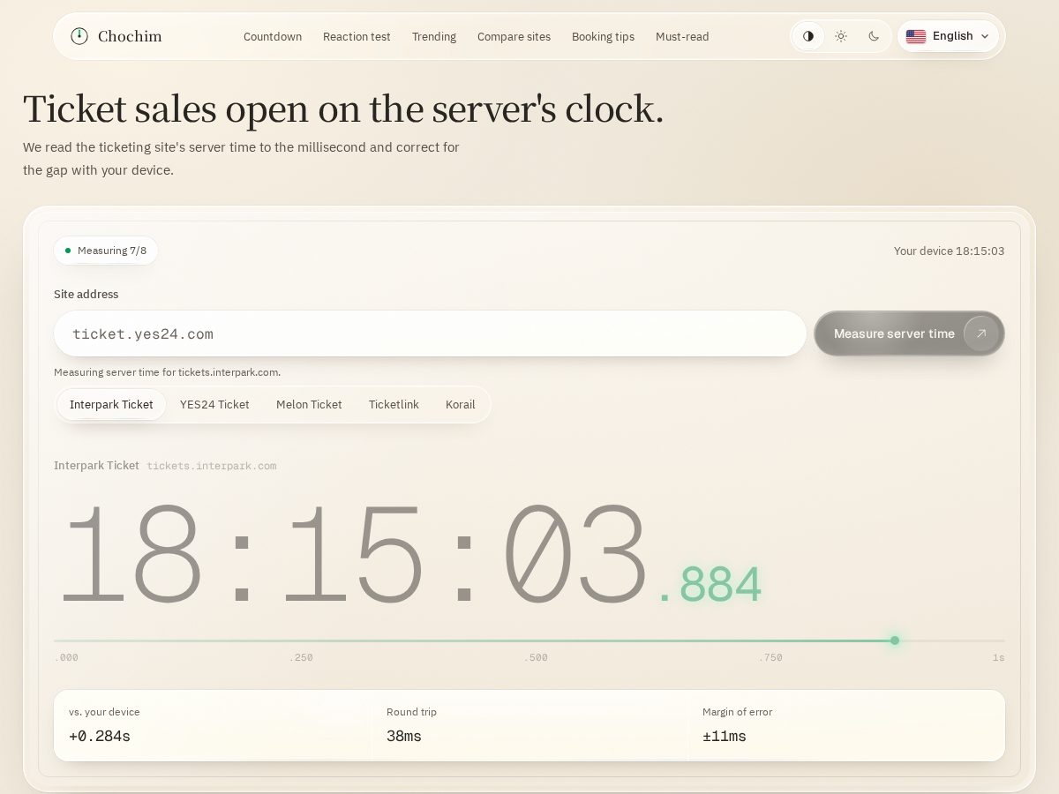This screenshot has width=1059, height=794.
Task: Select the Melon Ticket preset
Action: (x=309, y=404)
